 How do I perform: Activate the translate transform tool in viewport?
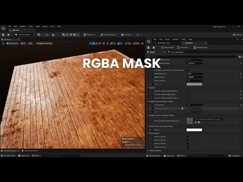pos(94,43)
